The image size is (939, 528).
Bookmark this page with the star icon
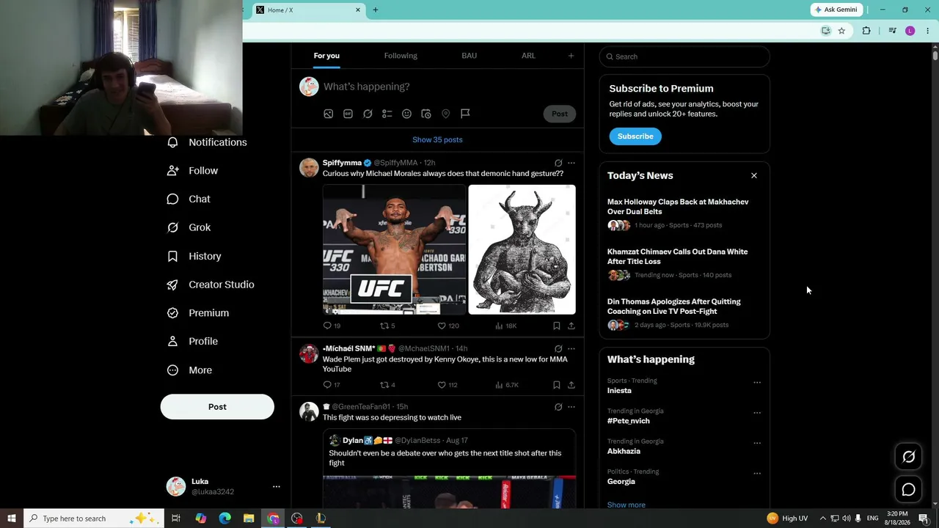pos(841,31)
